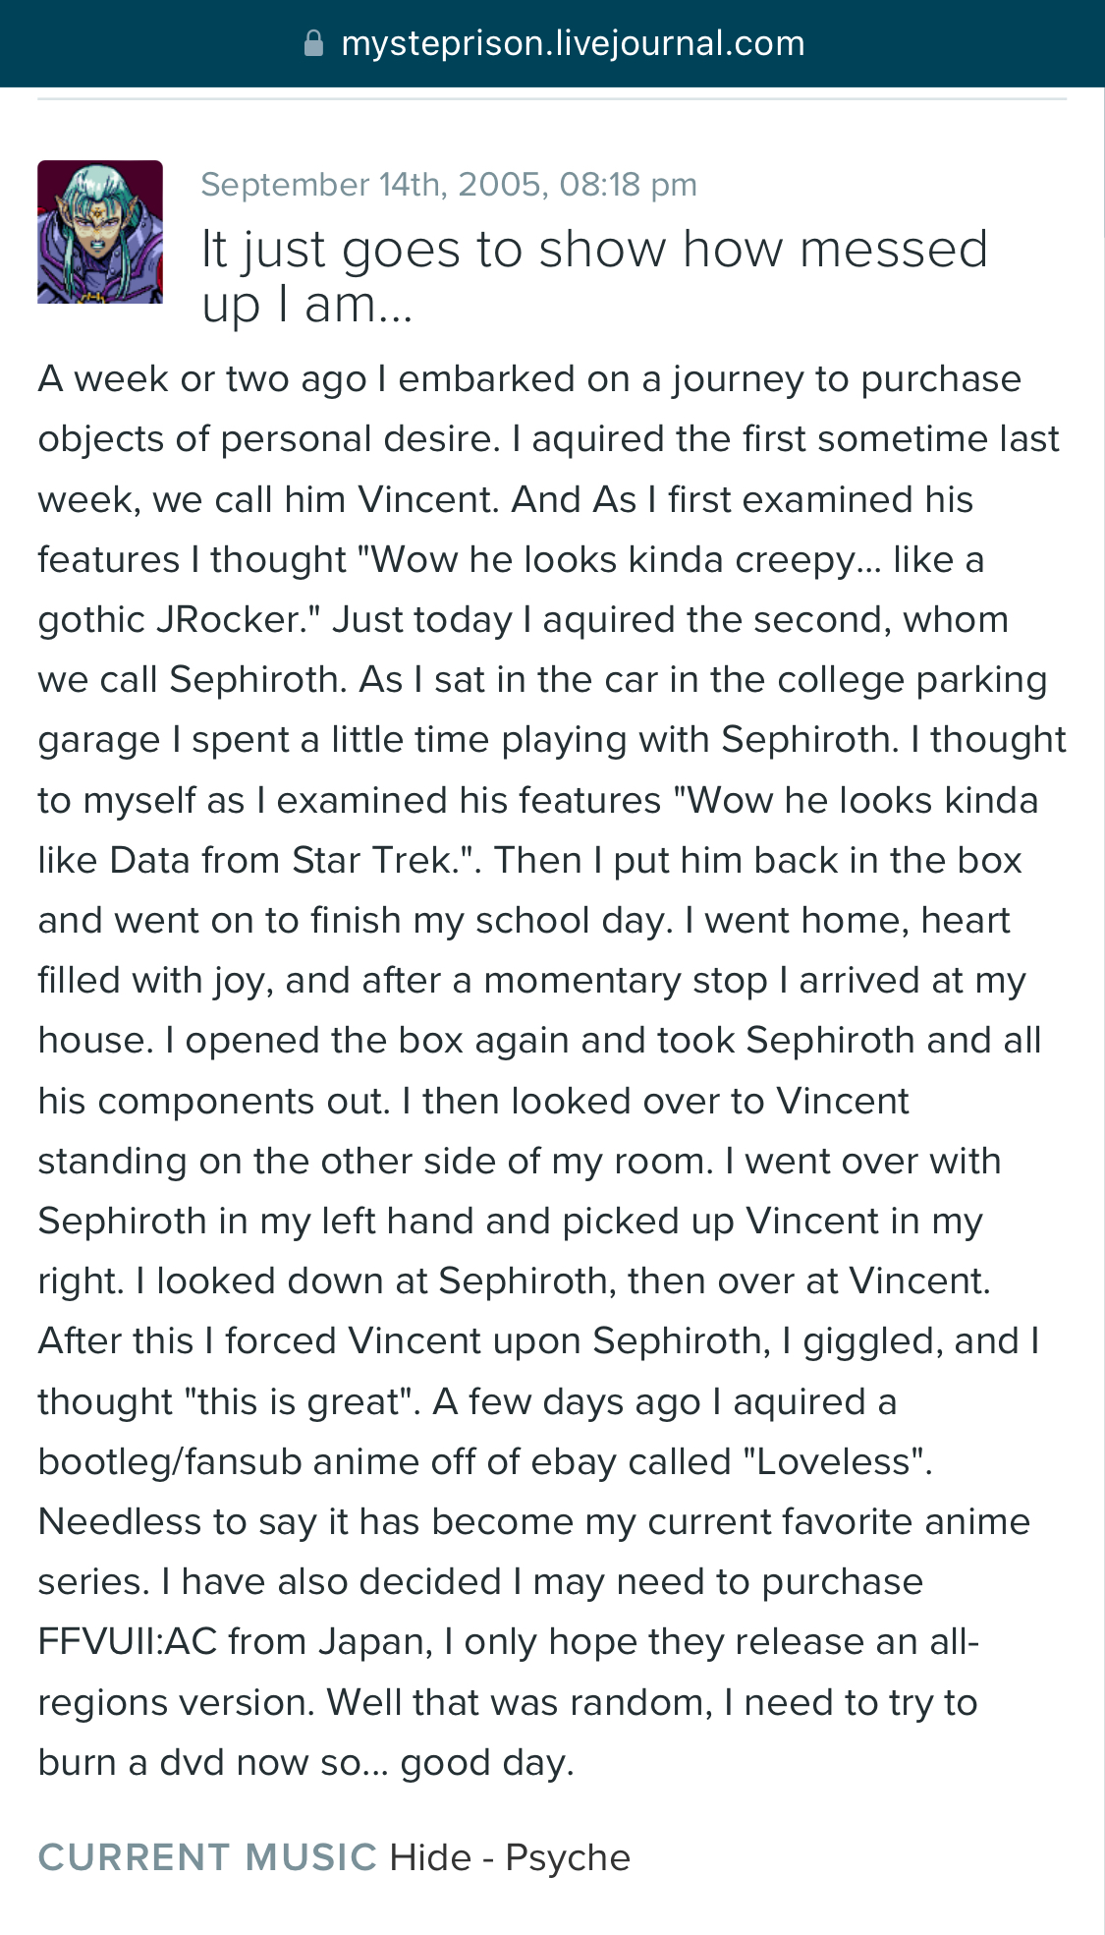Click the CURRENT MUSIC label
This screenshot has width=1105, height=1935.
point(207,1857)
